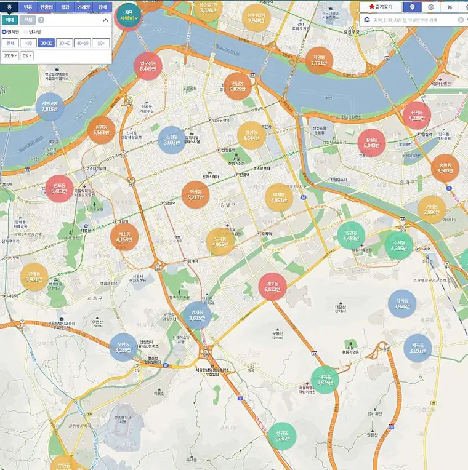Select the 매매 price mode button
Viewport: 468px width, 470px height.
(10, 20)
